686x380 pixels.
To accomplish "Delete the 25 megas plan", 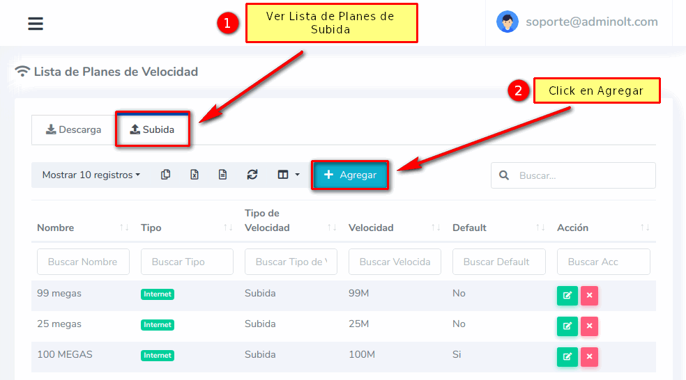I will 589,326.
